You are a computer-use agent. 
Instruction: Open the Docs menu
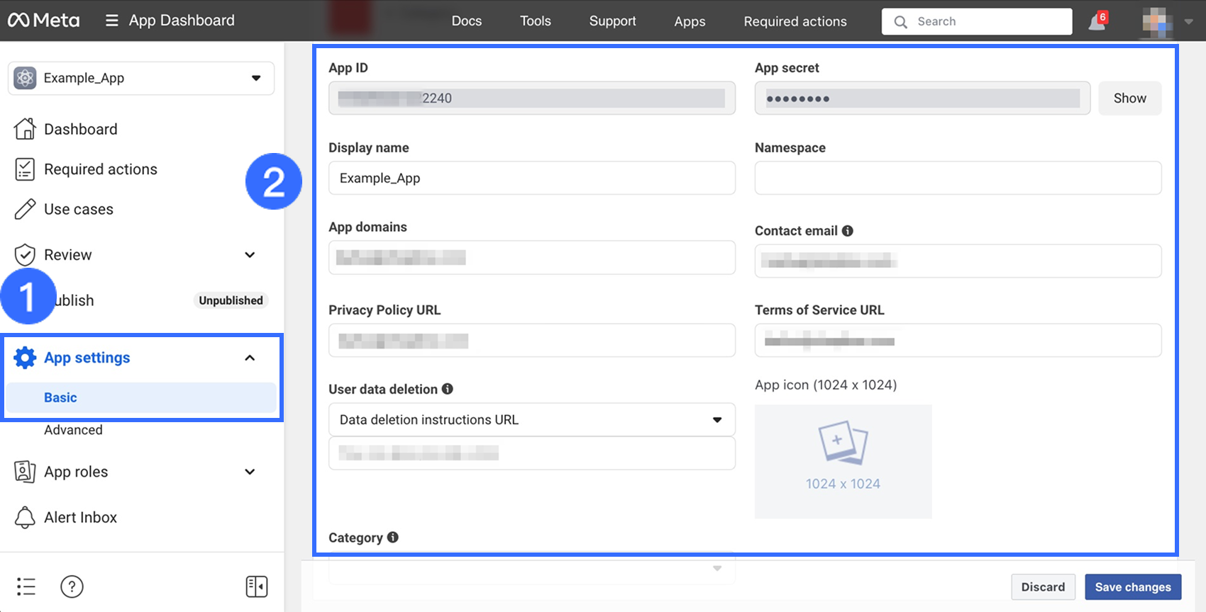tap(467, 21)
